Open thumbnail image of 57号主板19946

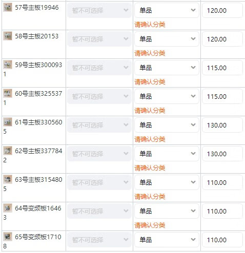click(x=8, y=7)
